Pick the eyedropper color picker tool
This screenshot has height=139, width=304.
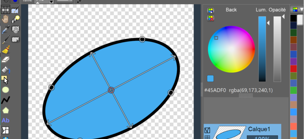(x=6, y=30)
